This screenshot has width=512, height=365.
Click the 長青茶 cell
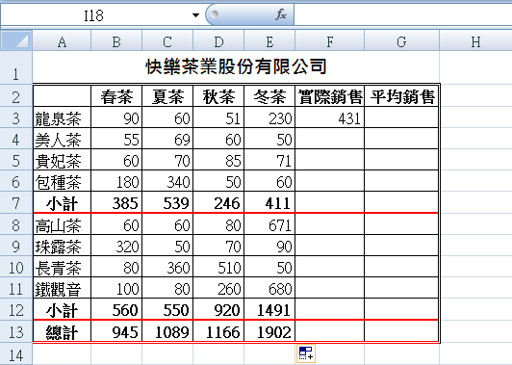tap(62, 267)
